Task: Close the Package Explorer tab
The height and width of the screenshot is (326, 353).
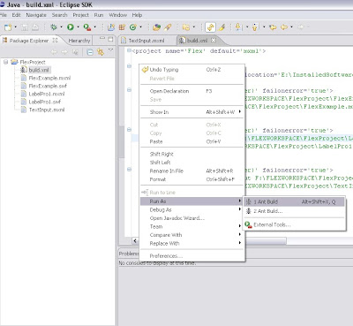Action: [55, 40]
